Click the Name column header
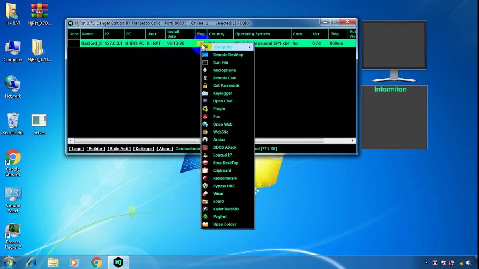The width and height of the screenshot is (479, 269). pos(92,34)
